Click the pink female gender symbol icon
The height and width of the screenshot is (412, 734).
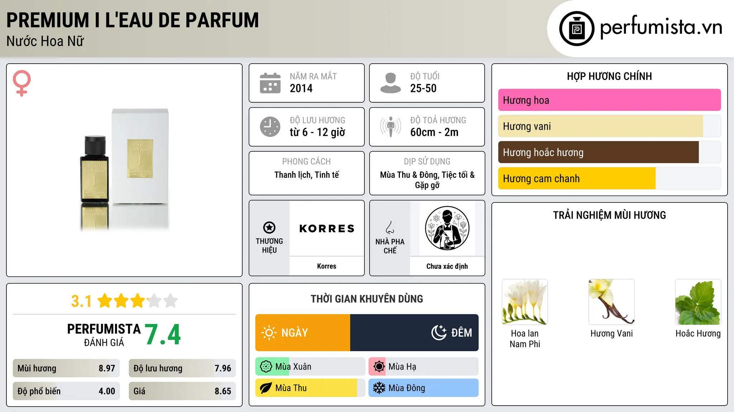point(22,83)
